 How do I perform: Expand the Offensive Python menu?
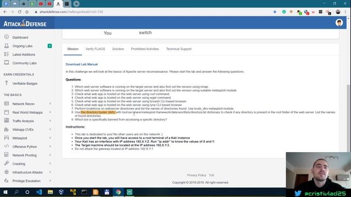click(50, 147)
